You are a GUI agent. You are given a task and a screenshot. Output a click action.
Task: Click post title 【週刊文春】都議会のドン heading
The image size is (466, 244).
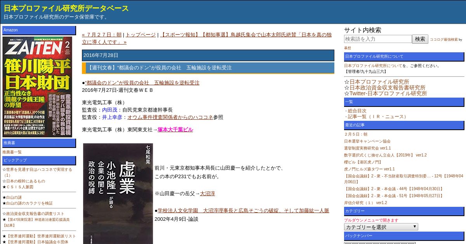click(208, 68)
